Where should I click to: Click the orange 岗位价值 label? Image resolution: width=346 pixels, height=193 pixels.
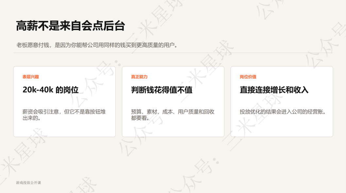click(248, 77)
